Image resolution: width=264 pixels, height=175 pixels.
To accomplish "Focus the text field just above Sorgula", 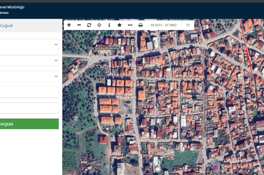I will (x=29, y=108).
